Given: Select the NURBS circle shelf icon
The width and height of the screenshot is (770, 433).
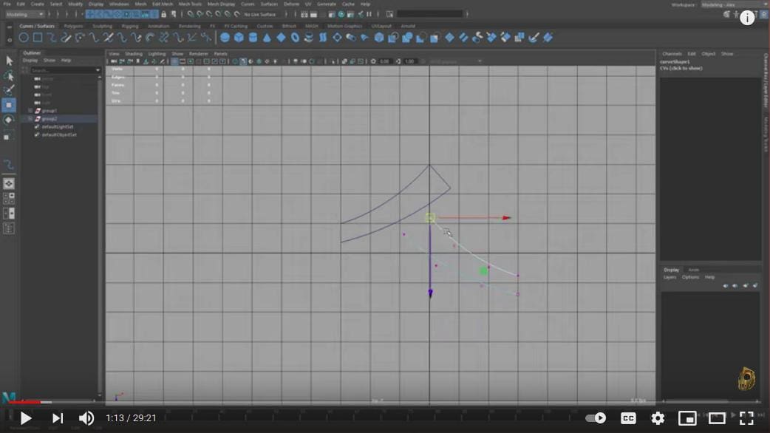Looking at the screenshot, I should tap(24, 38).
